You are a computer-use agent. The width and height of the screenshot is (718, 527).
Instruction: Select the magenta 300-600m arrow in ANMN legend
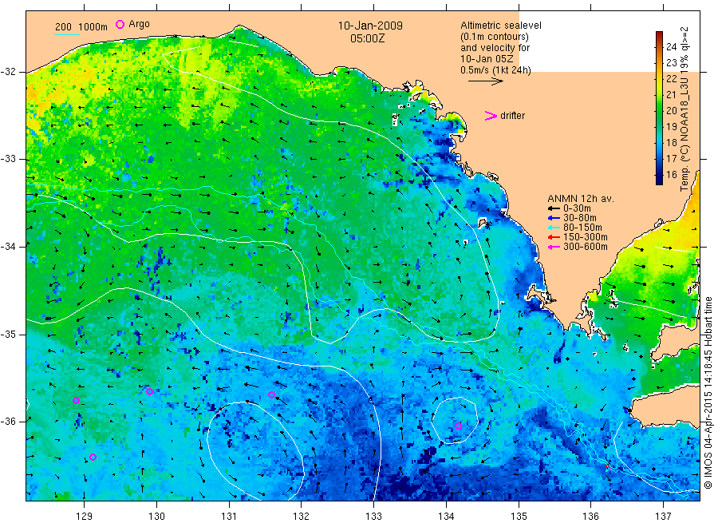coord(554,247)
